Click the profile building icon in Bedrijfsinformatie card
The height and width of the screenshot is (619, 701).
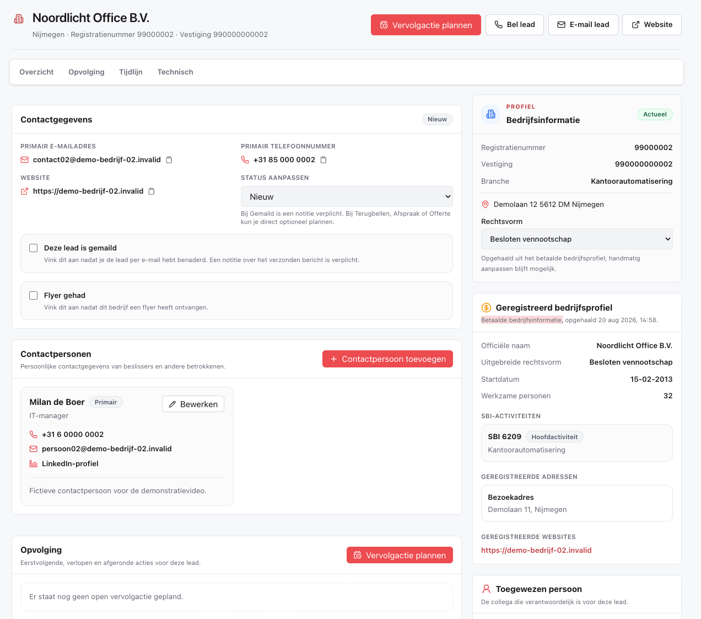point(490,114)
